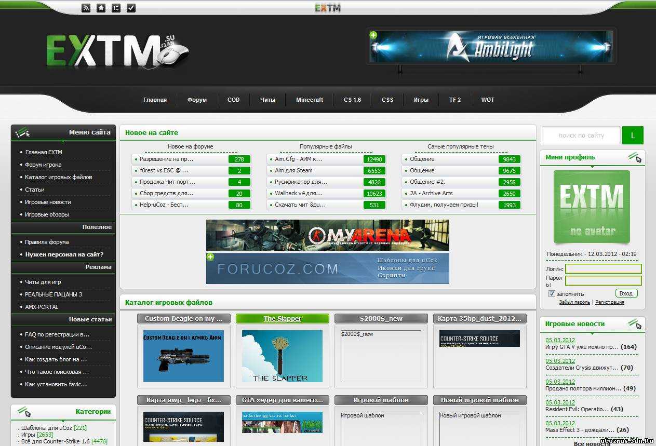Open forum topic f0rest vs ESC
Screen dimensions: 656x446
coord(164,170)
